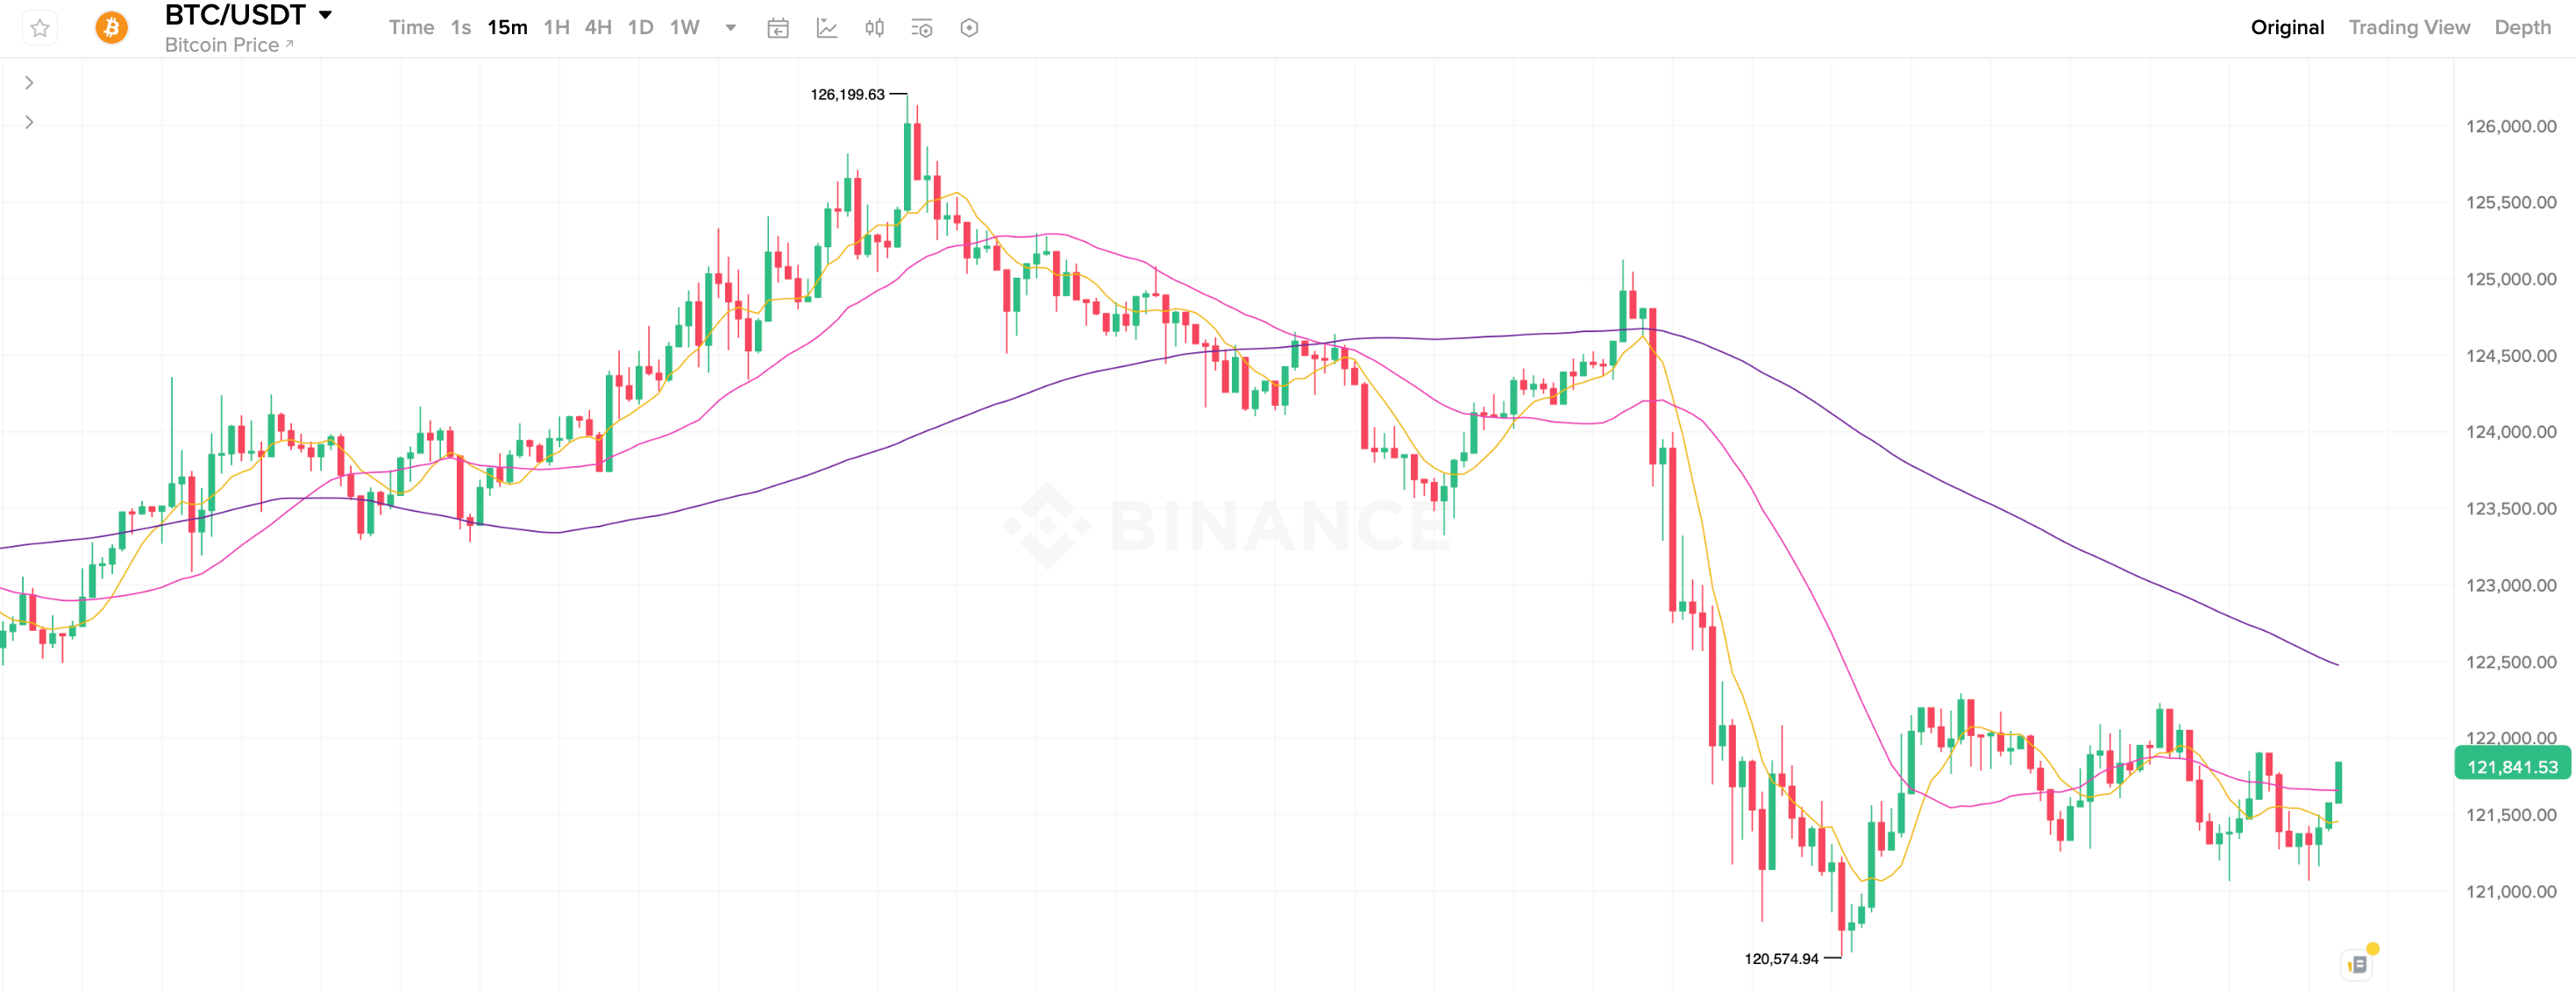Image resolution: width=2576 pixels, height=992 pixels.
Task: Select the 1D timeframe
Action: pos(640,28)
